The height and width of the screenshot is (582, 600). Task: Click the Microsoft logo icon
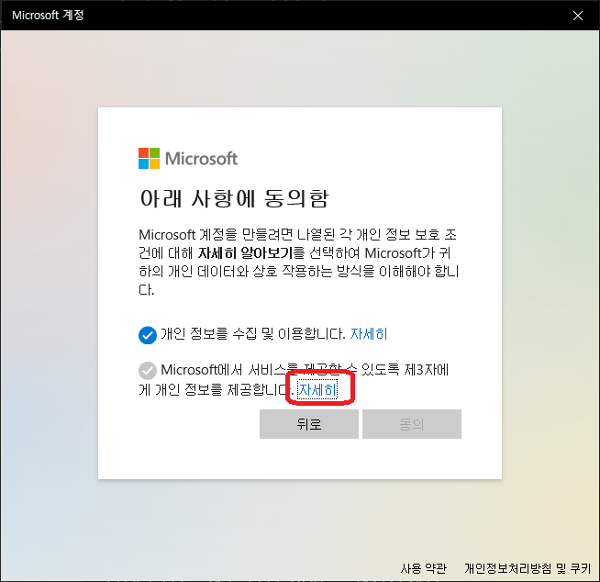tap(149, 158)
